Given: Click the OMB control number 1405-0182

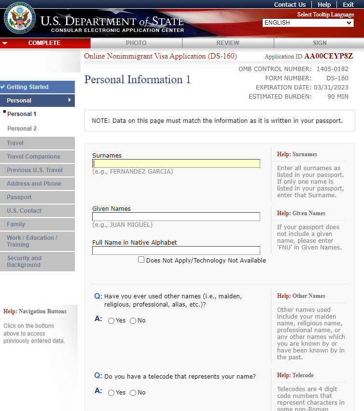Looking at the screenshot, I should tap(332, 69).
